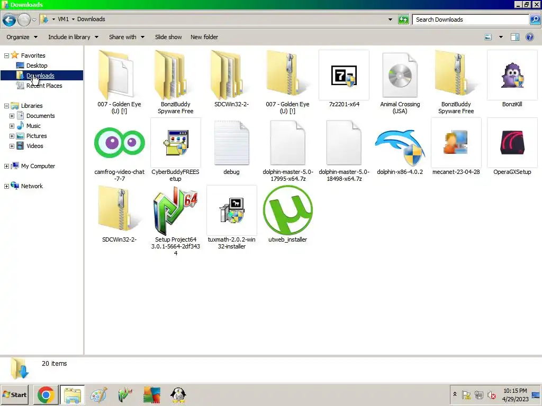
Task: Click the New folder button
Action: click(204, 37)
